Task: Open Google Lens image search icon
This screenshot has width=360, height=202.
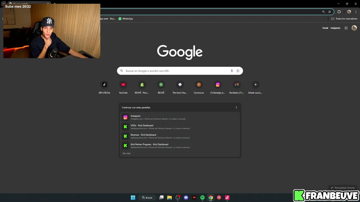Action: [238, 71]
